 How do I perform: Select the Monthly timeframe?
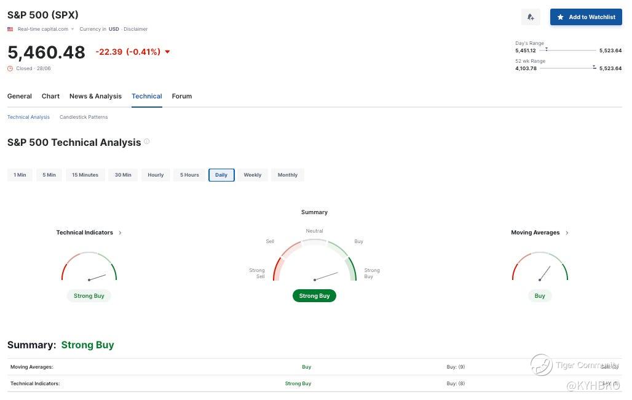(x=287, y=175)
